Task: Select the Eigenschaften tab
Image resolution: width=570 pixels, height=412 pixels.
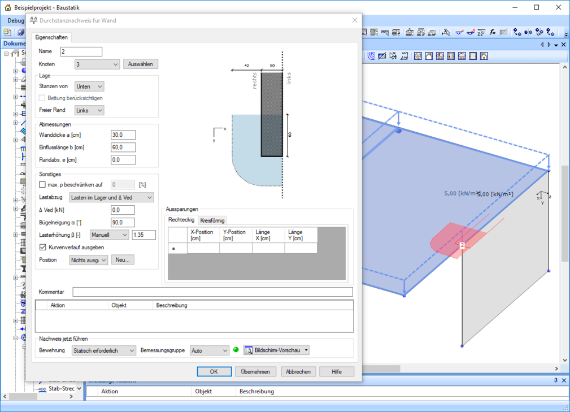Action: pyautogui.click(x=51, y=37)
